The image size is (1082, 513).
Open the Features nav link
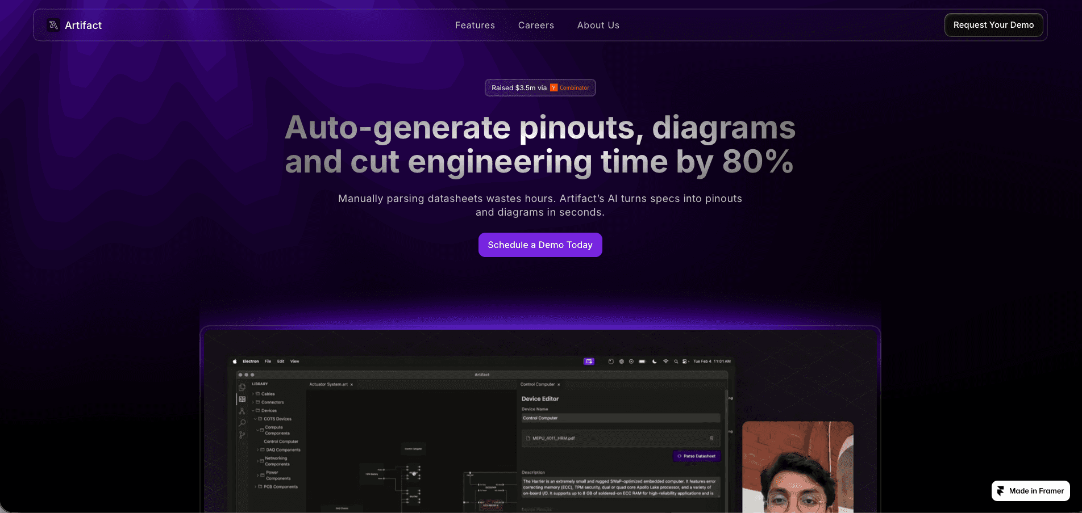tap(475, 25)
